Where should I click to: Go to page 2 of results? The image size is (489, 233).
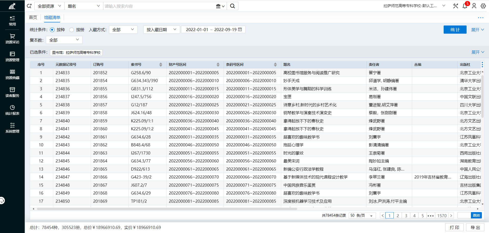[x=398, y=216]
